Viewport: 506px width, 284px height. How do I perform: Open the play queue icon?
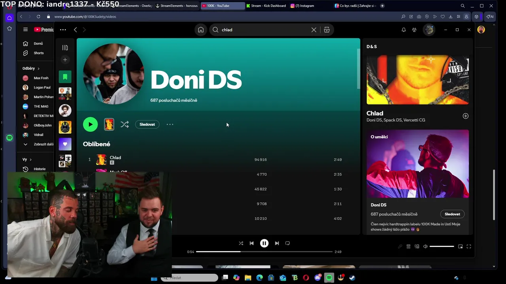[x=408, y=247]
